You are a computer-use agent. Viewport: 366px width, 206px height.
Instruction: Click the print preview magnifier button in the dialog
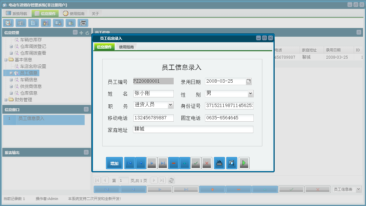[x=232, y=163]
